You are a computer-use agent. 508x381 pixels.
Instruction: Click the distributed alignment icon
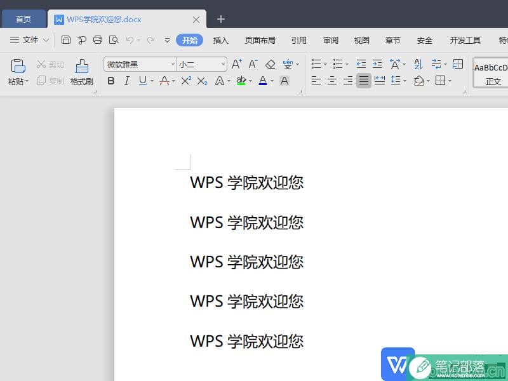tap(380, 81)
